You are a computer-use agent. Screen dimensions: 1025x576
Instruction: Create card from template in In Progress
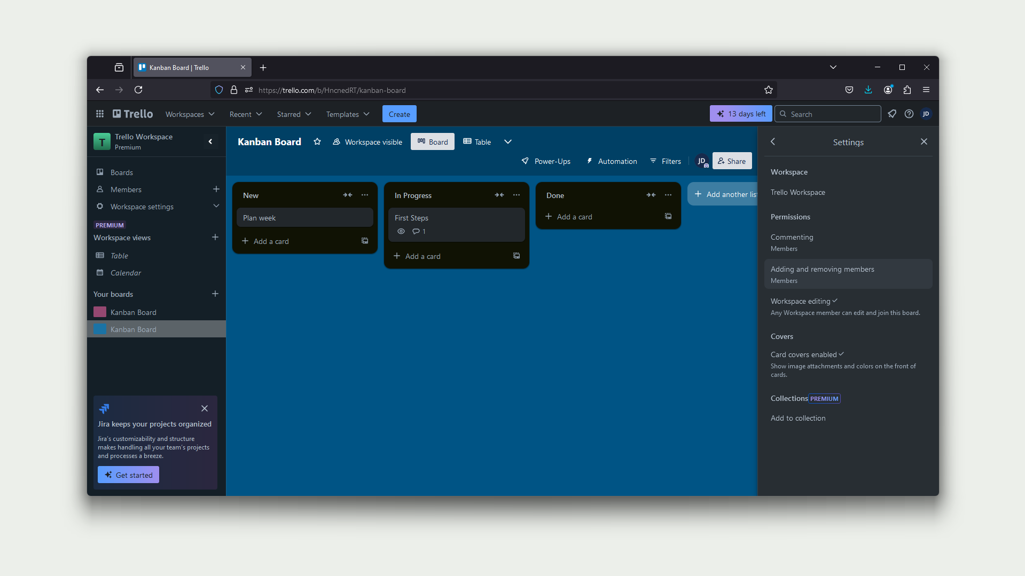tap(517, 256)
